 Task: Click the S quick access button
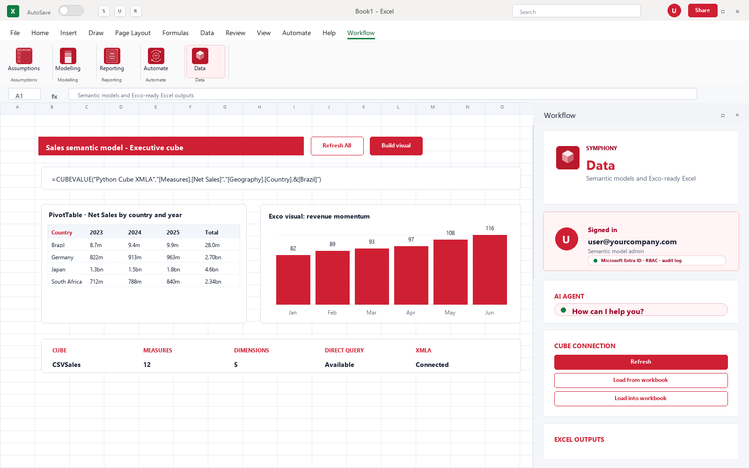(104, 11)
